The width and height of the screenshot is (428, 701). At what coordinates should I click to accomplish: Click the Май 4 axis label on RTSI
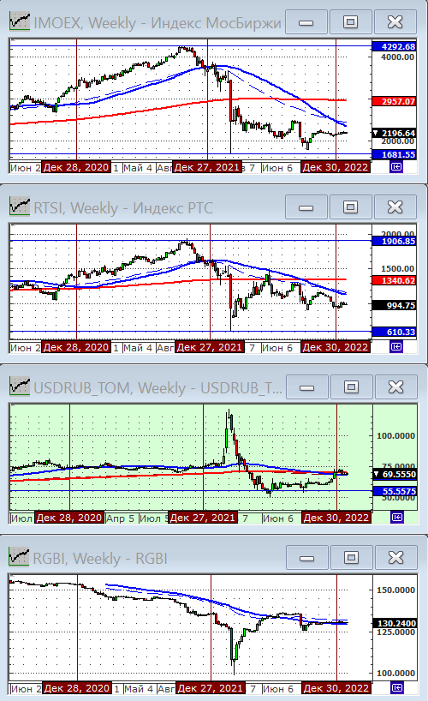[138, 347]
